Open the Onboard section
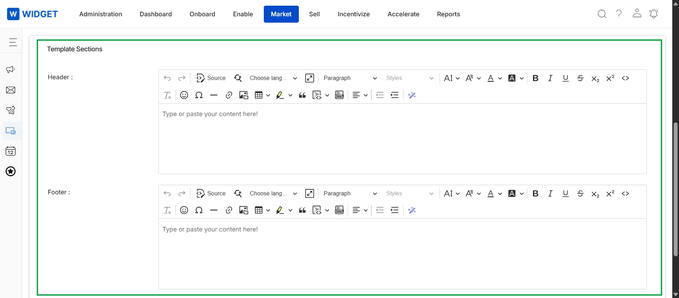Screen dimensions: 679x298 pyautogui.click(x=202, y=14)
